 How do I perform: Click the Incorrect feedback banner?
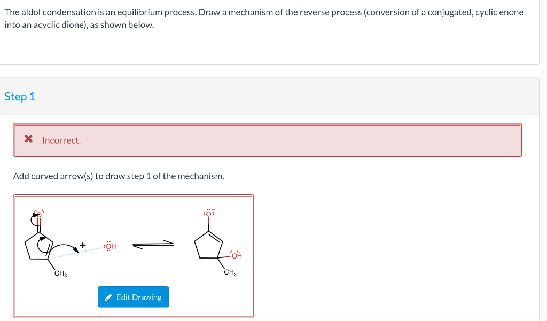pyautogui.click(x=267, y=140)
